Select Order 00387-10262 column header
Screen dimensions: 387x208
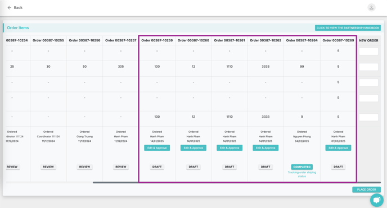(265, 40)
